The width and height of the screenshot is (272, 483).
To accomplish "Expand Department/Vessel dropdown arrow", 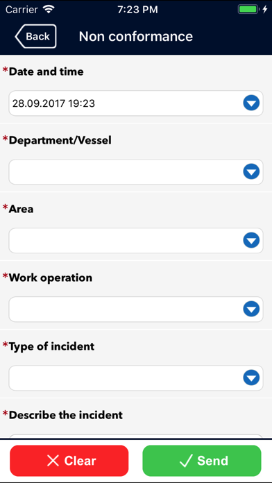I will [x=251, y=172].
